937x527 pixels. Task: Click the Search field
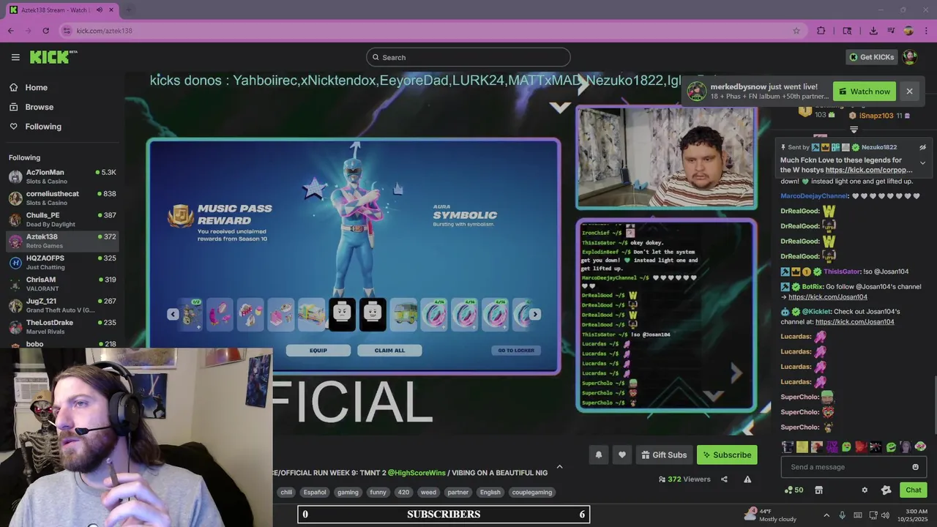468,57
